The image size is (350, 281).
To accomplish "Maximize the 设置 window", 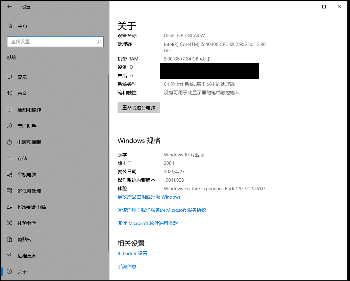I will point(324,7).
